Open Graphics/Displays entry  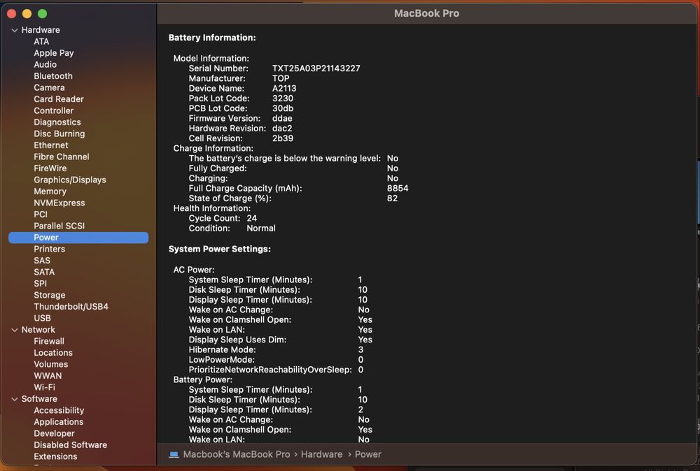click(x=69, y=180)
